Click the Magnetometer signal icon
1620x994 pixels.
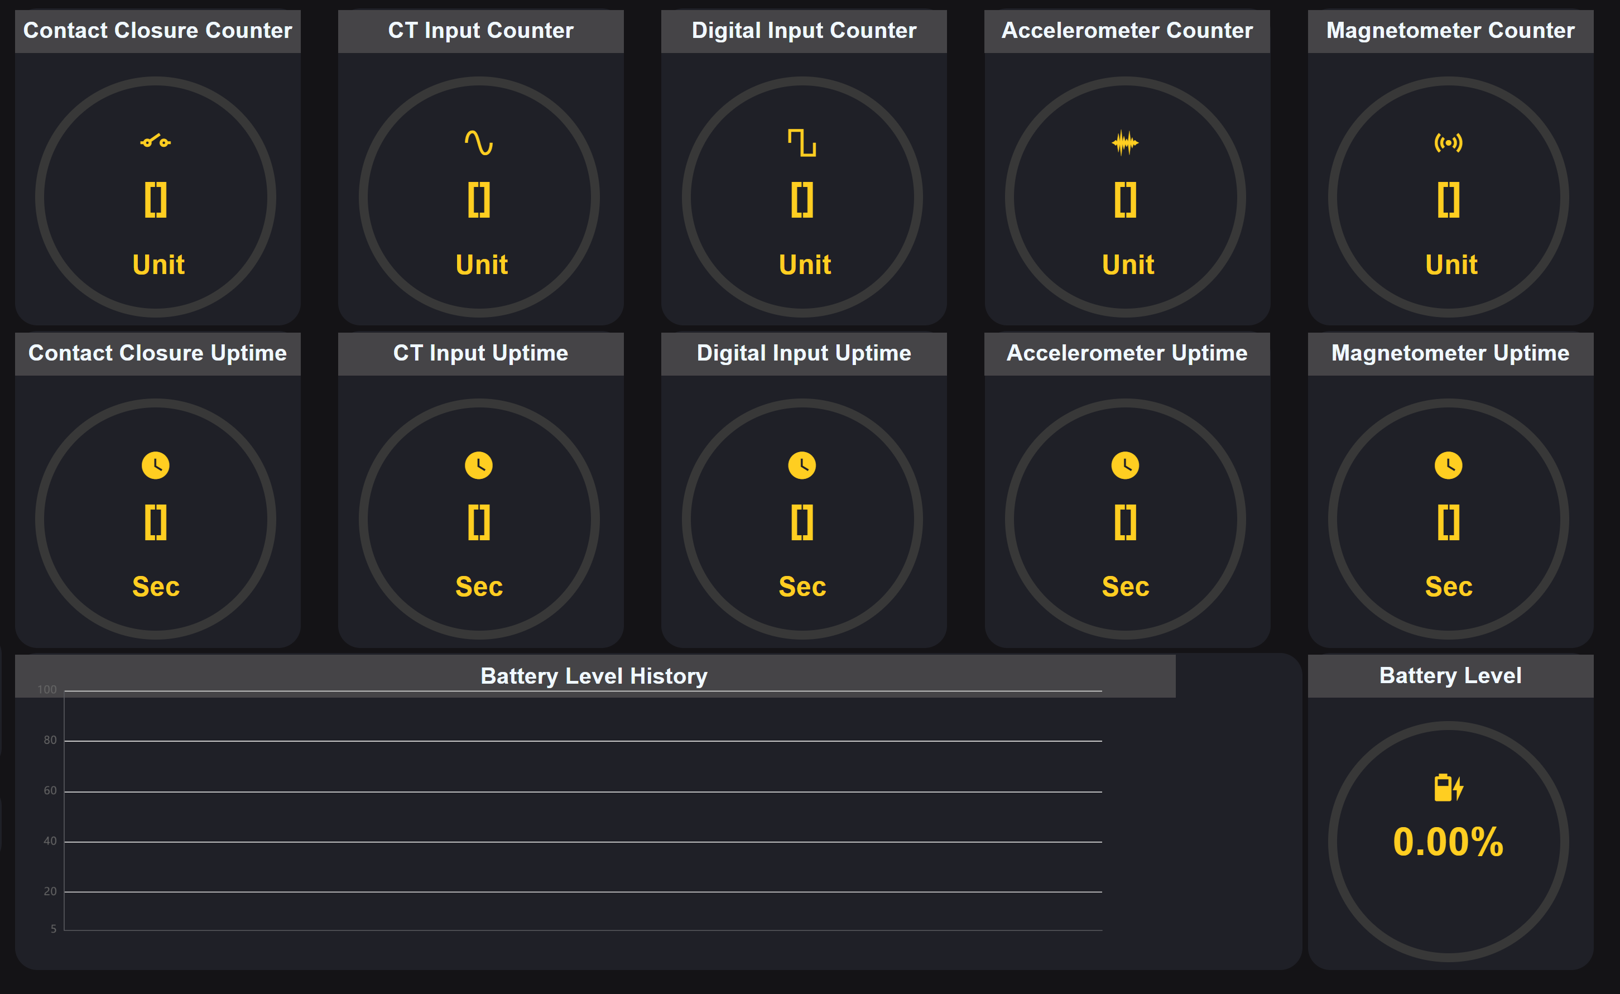coord(1448,142)
